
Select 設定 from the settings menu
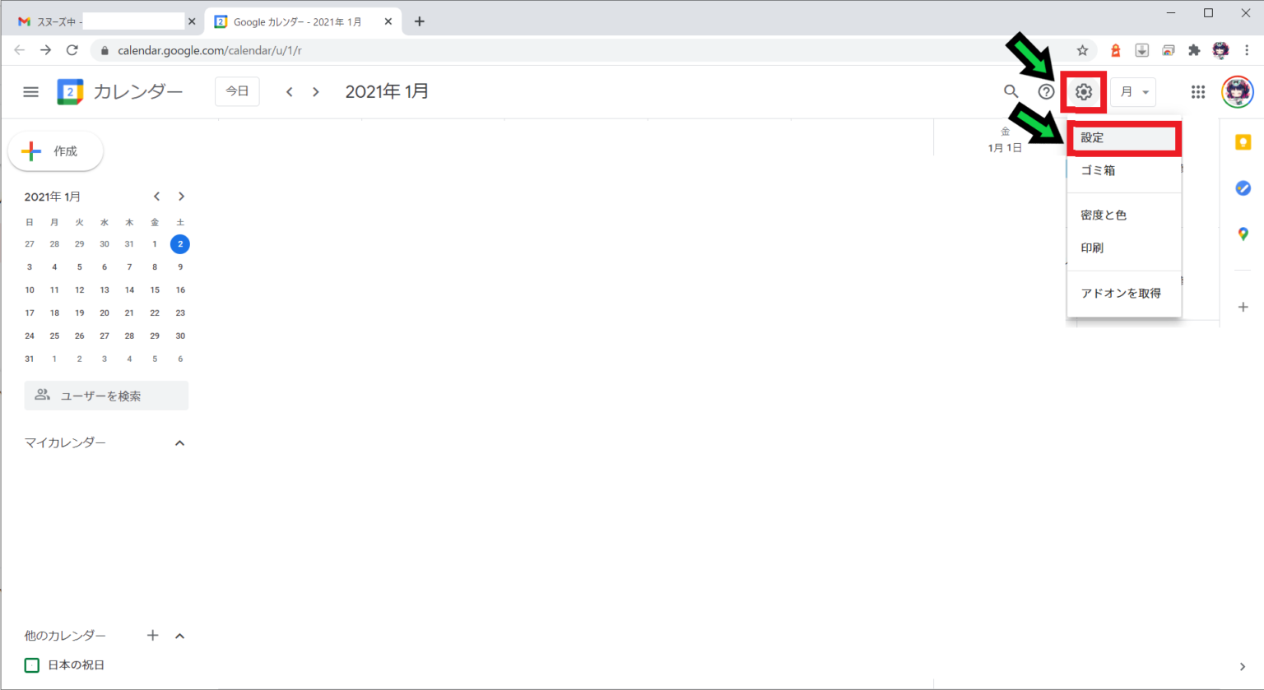[x=1124, y=138]
